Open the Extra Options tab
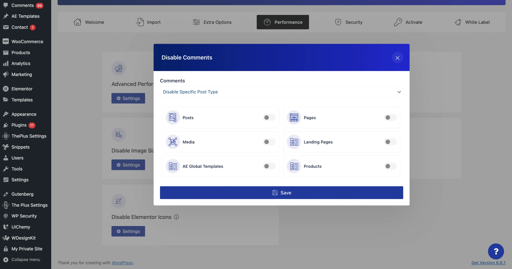Image resolution: width=512 pixels, height=269 pixels. point(212,22)
